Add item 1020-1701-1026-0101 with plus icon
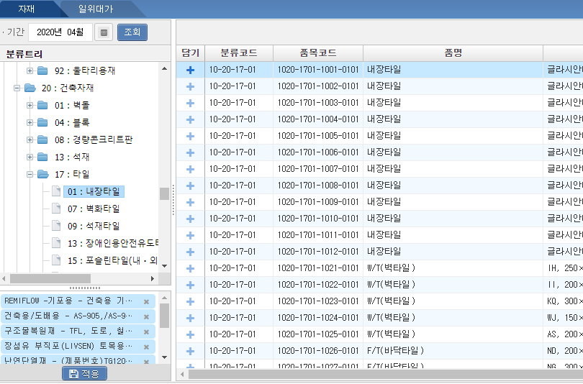Screen dimensions: 583x384 190,351
